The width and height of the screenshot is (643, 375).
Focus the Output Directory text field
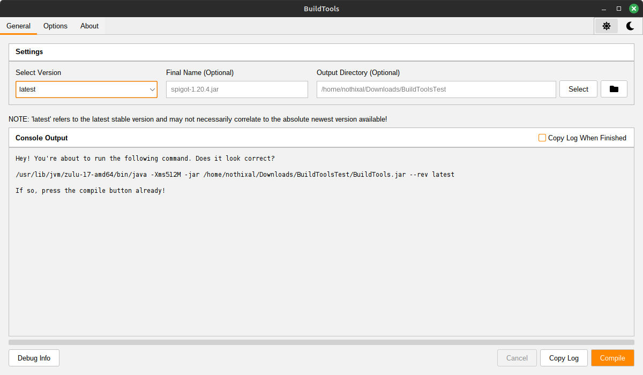(436, 89)
